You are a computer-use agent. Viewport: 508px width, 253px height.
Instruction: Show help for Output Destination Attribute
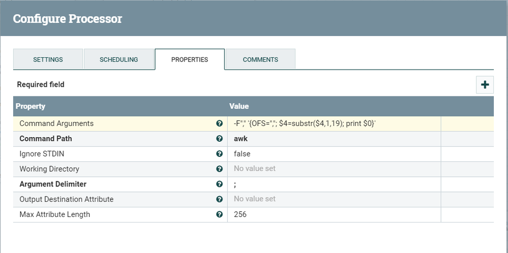tap(219, 199)
